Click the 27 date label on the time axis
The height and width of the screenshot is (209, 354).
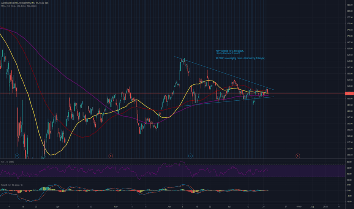coord(286,206)
